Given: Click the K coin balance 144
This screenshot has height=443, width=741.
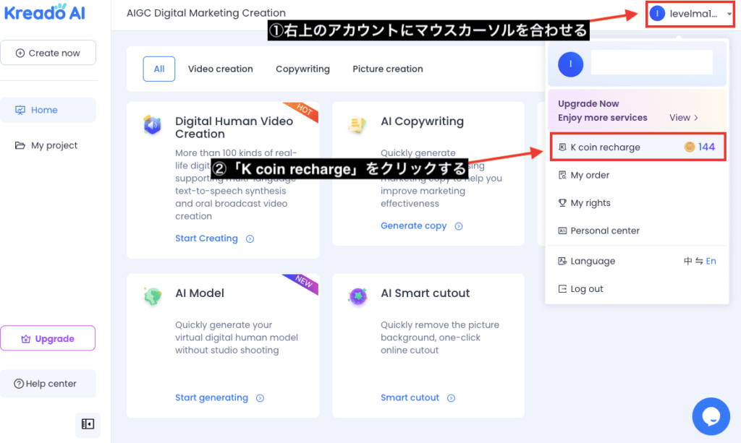Looking at the screenshot, I should click(x=706, y=147).
